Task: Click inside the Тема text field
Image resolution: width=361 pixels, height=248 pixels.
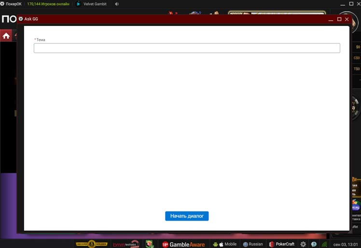Action: [187, 48]
